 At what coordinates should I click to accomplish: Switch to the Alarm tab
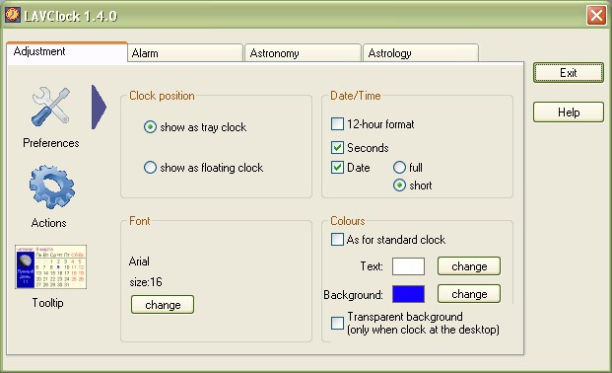click(185, 53)
